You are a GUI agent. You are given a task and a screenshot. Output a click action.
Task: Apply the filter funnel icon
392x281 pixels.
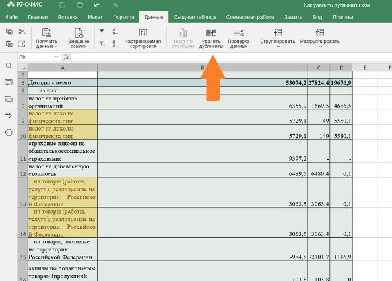click(x=102, y=32)
